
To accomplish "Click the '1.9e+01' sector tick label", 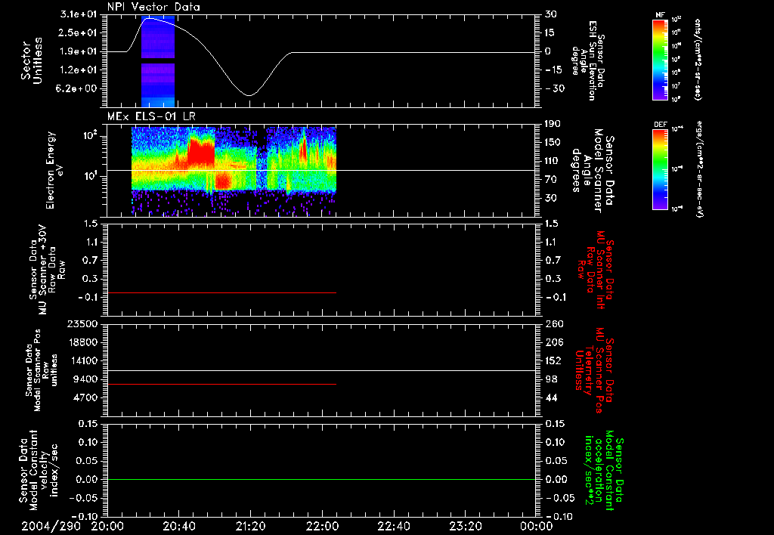I will 79,51.
